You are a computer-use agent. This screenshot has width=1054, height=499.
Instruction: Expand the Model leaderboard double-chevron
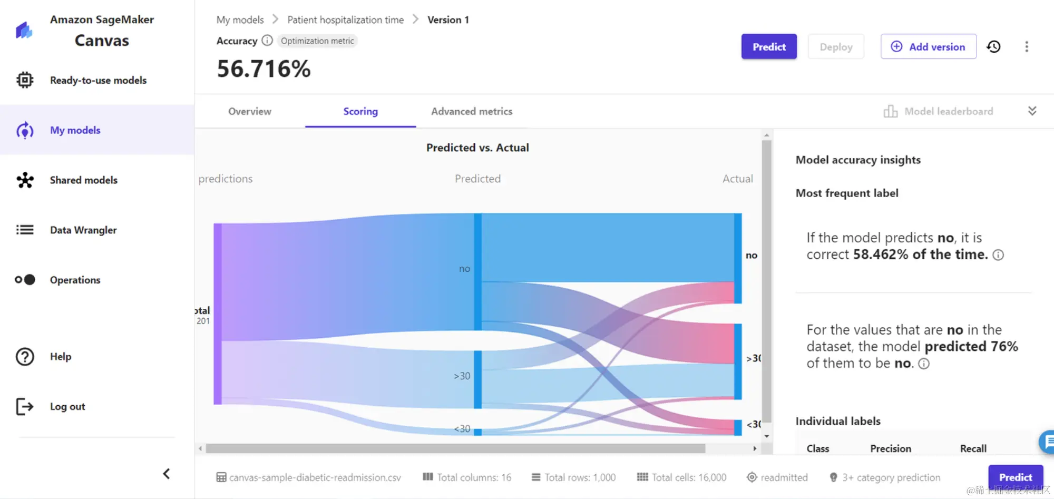(x=1032, y=111)
